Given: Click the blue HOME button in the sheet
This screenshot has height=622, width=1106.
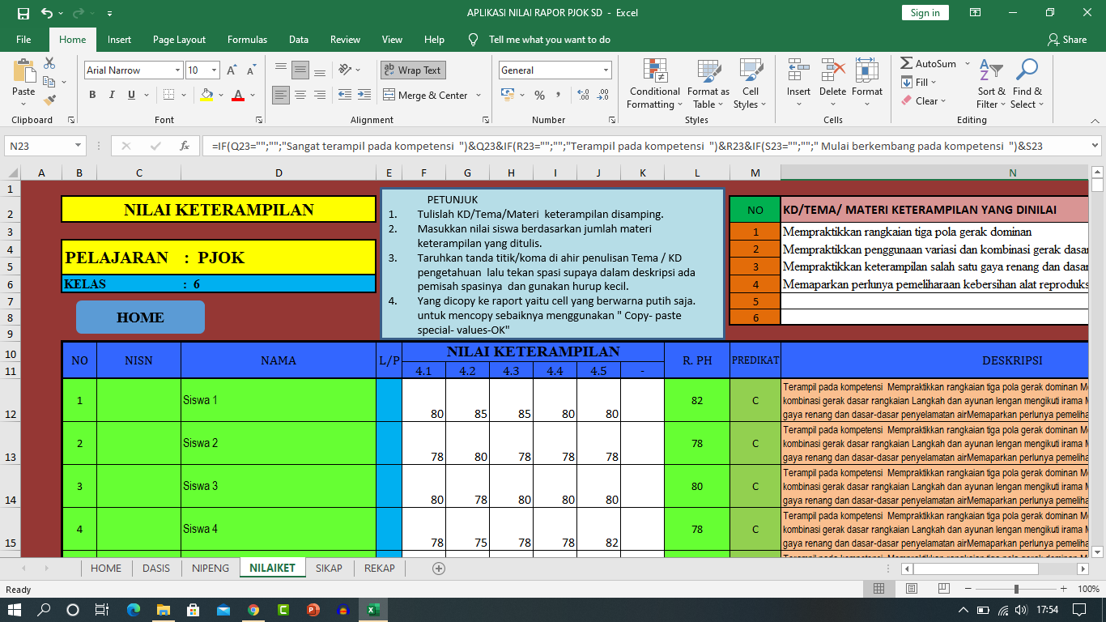Looking at the screenshot, I should point(140,317).
